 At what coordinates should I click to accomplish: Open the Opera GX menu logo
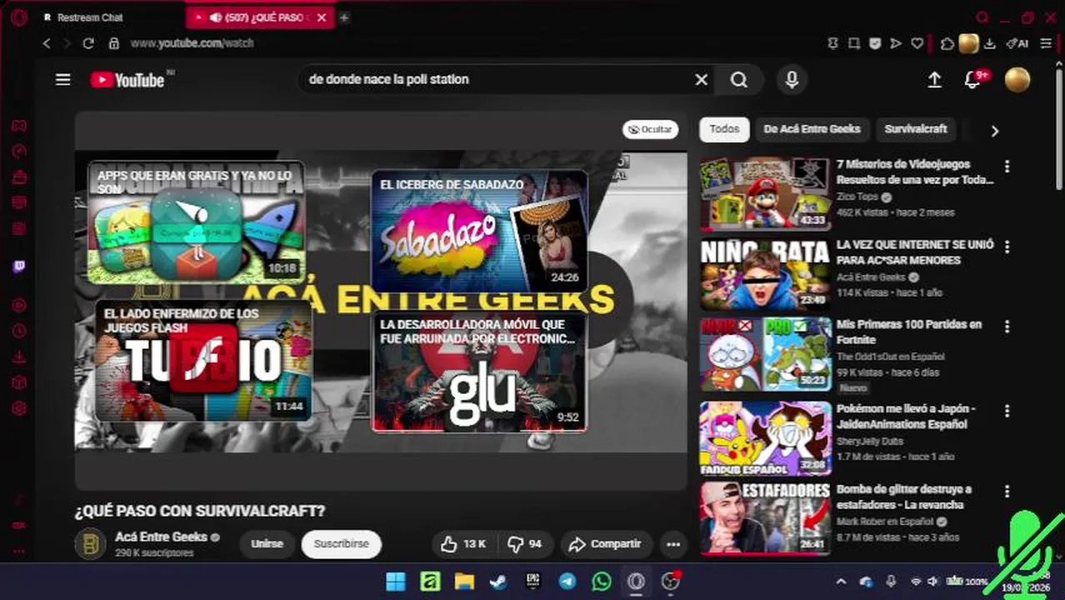(x=18, y=17)
